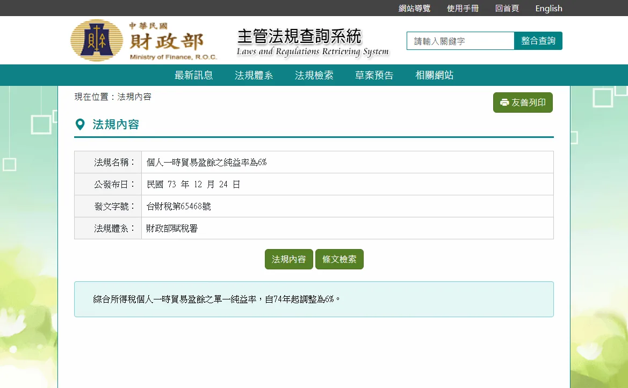The width and height of the screenshot is (628, 388).
Task: Click the Ministry of Finance emblem logo
Action: (97, 40)
